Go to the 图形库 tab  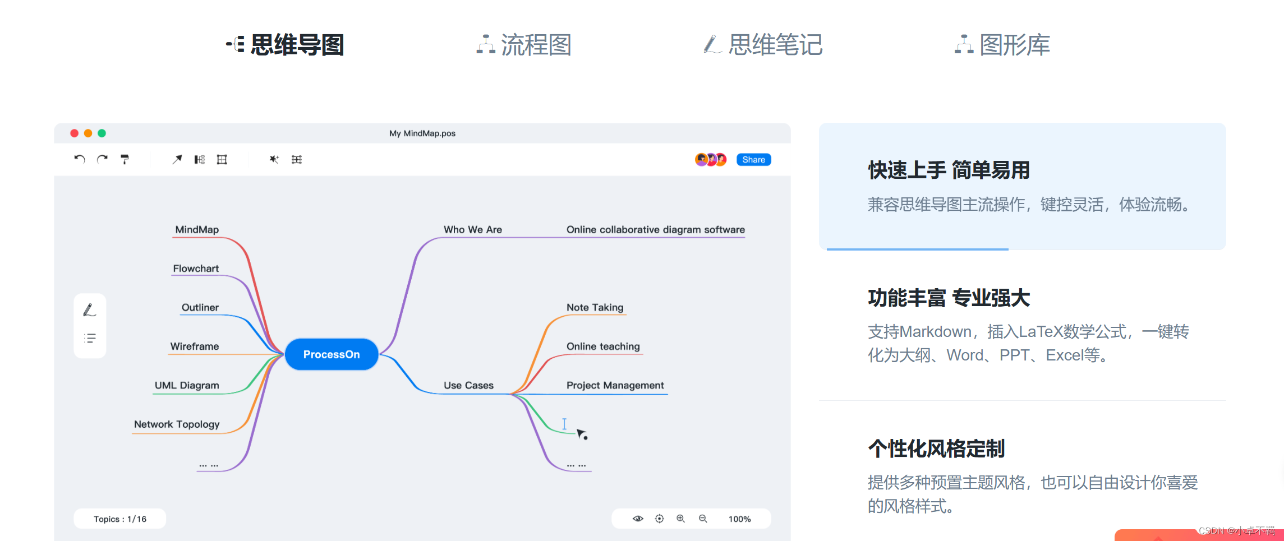tap(1002, 44)
